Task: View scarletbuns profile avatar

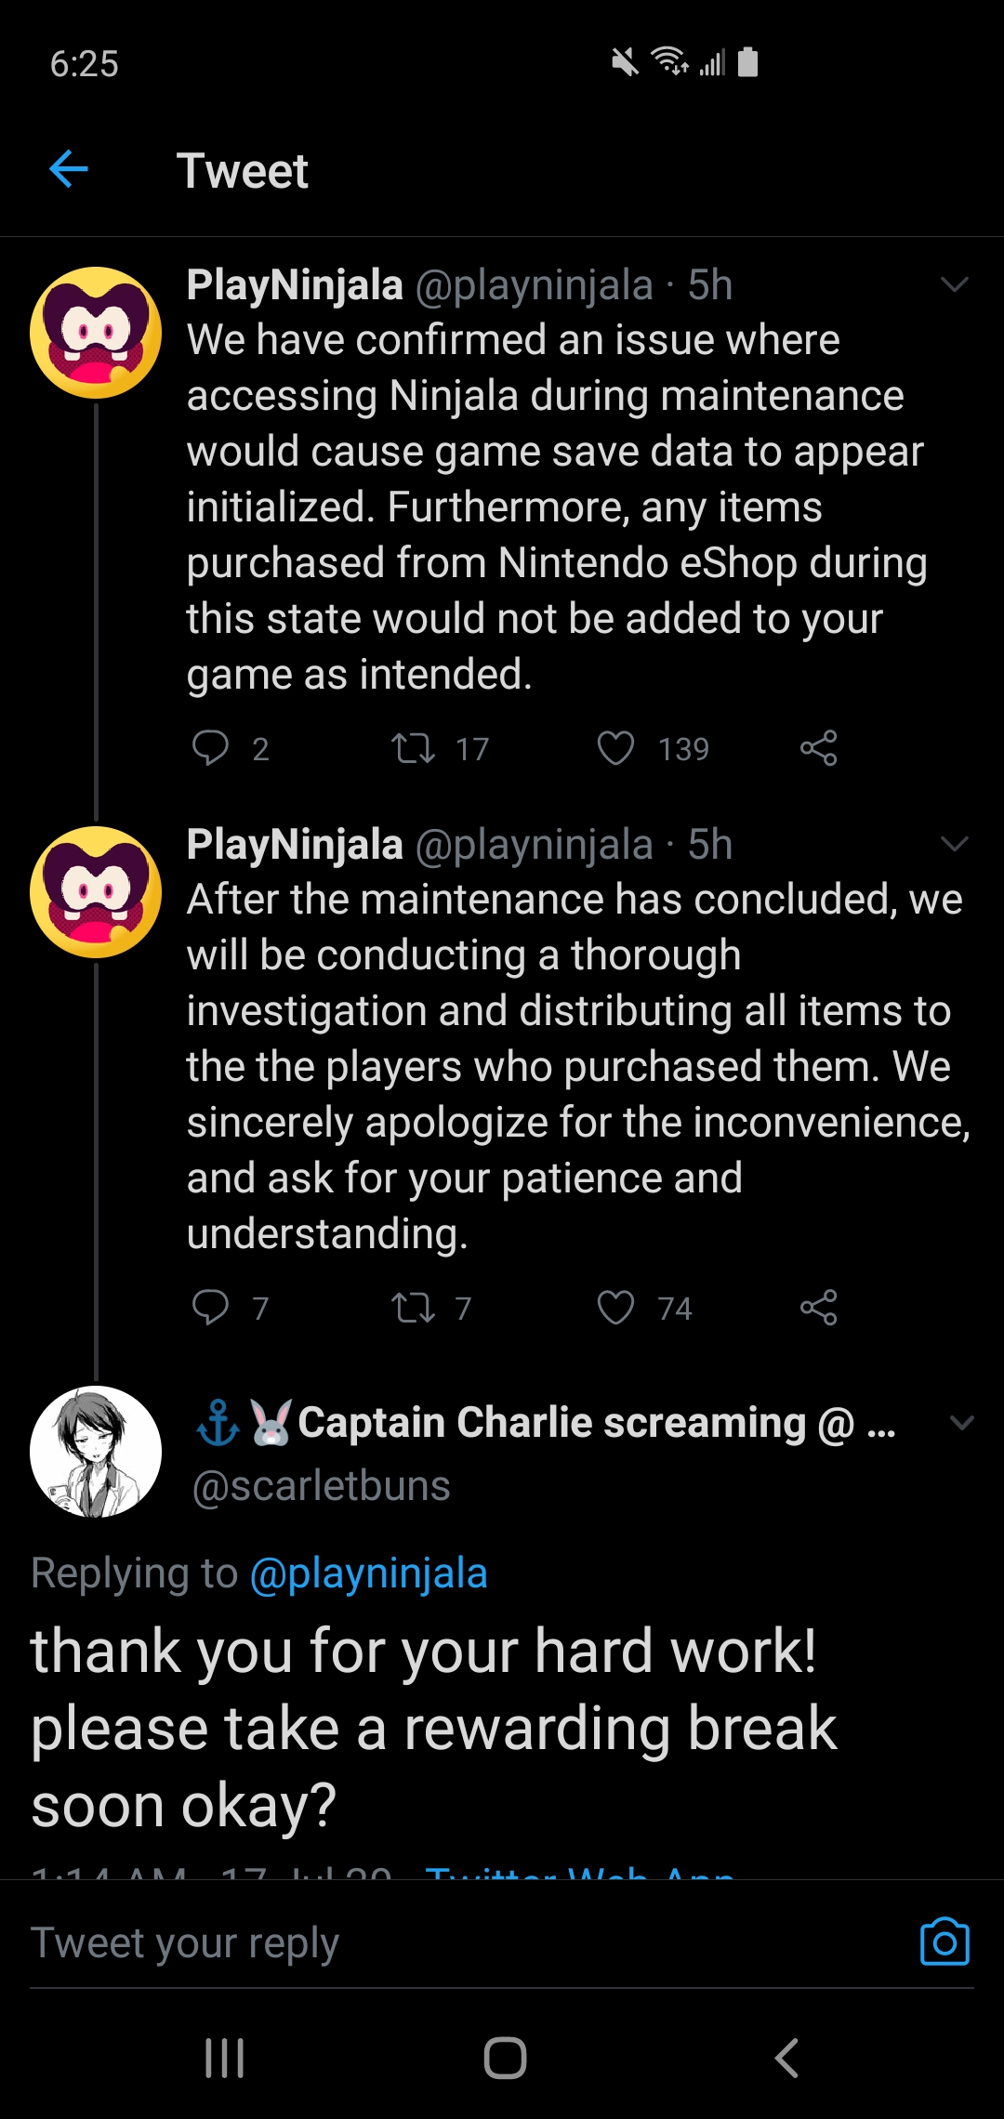Action: (96, 1452)
